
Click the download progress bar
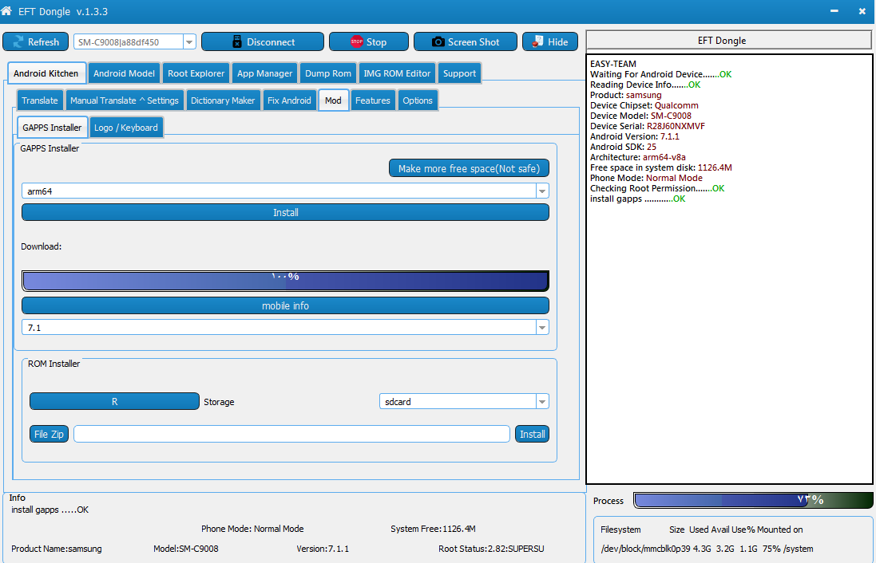286,281
